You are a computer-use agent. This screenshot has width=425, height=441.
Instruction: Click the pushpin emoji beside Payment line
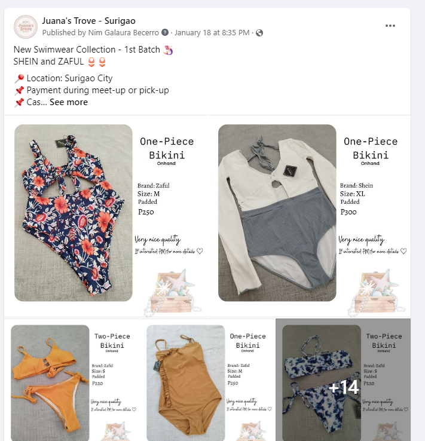click(19, 91)
